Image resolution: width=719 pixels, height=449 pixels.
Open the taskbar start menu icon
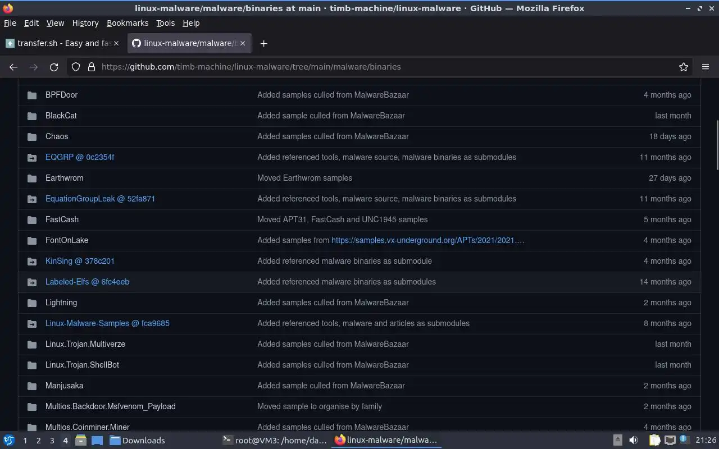[x=9, y=441]
